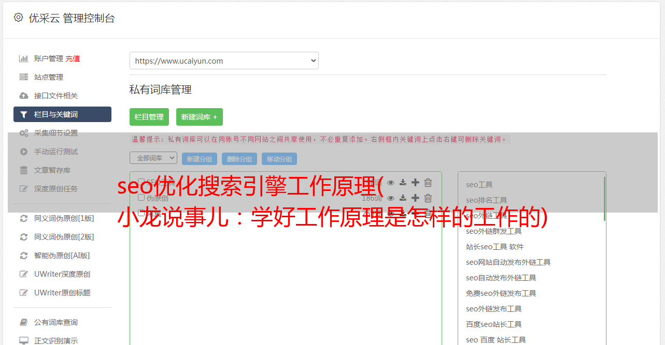Click the 栏目管理 button

click(x=149, y=117)
